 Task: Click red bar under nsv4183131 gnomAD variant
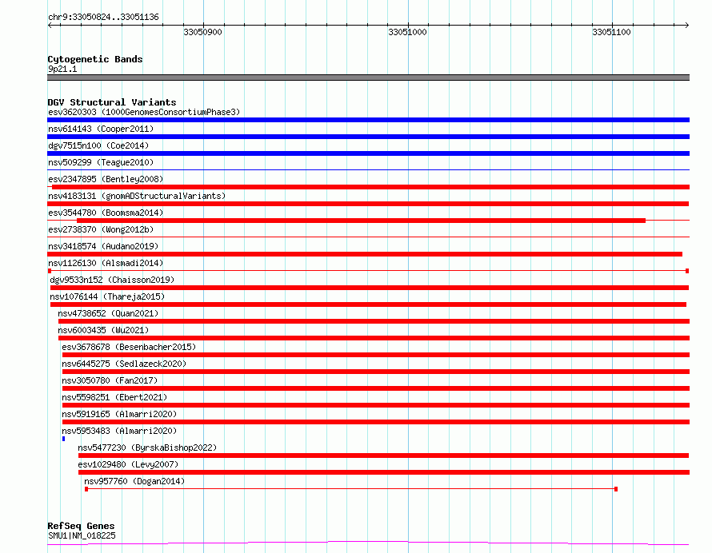[368, 204]
